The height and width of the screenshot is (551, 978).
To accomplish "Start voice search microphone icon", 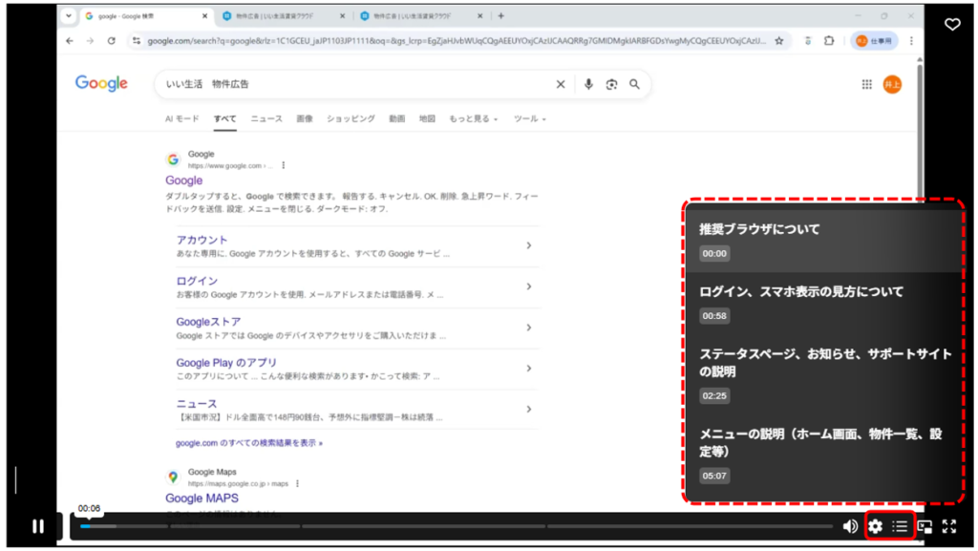I will click(x=588, y=84).
